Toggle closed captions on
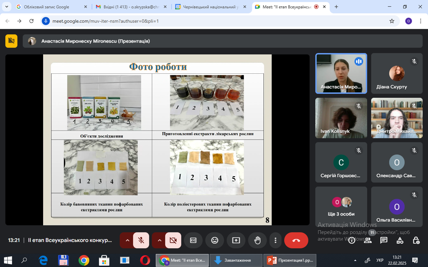 [x=193, y=240]
